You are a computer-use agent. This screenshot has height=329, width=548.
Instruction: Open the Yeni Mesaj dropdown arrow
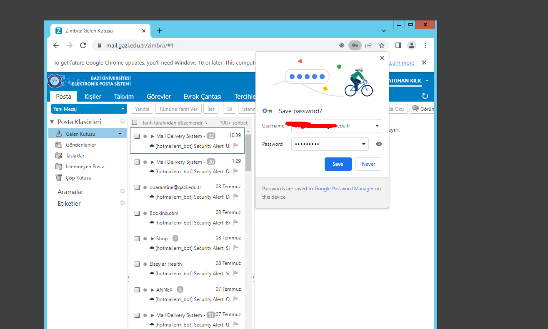[123, 109]
